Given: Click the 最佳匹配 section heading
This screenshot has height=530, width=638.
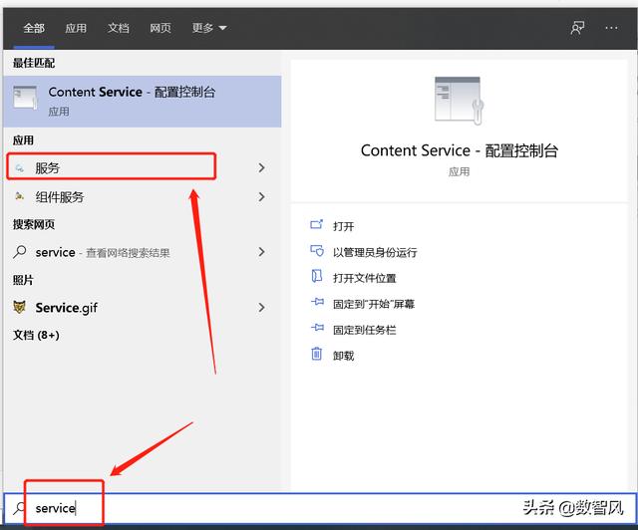Looking at the screenshot, I should [x=34, y=63].
